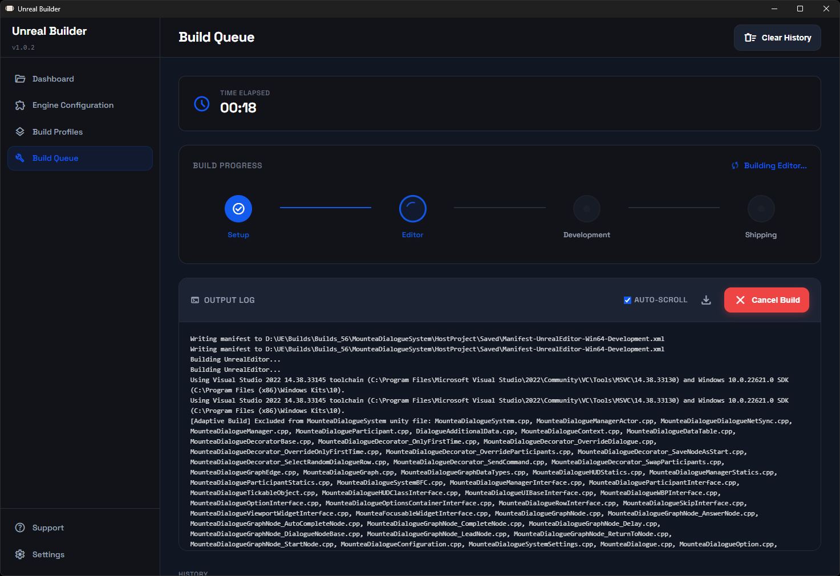The image size is (840, 576).
Task: Maximize the Unreal Builder window
Action: pos(800,9)
